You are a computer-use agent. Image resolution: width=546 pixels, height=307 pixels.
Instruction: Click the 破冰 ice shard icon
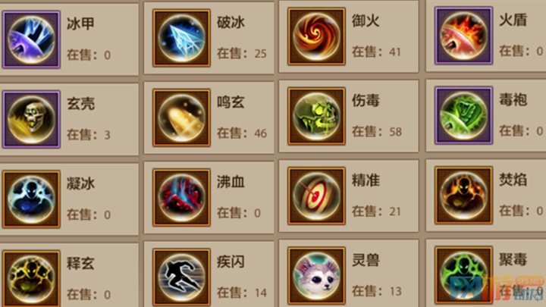click(181, 38)
